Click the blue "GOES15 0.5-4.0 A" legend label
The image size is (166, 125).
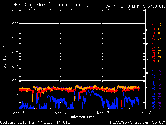[153, 89]
